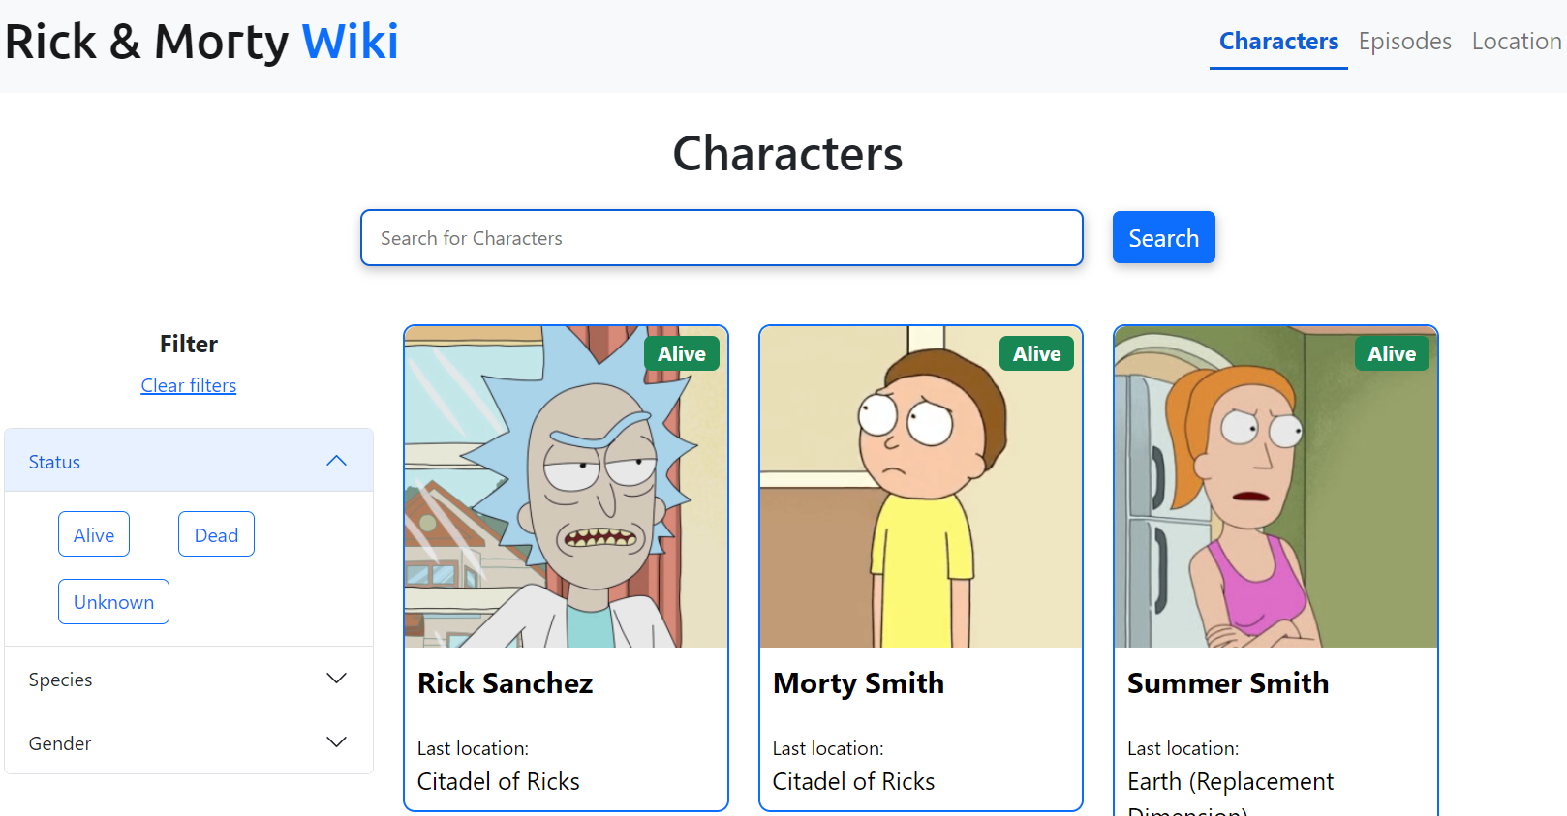Go to the Location tab
Viewport: 1567px width, 816px height.
pos(1516,42)
